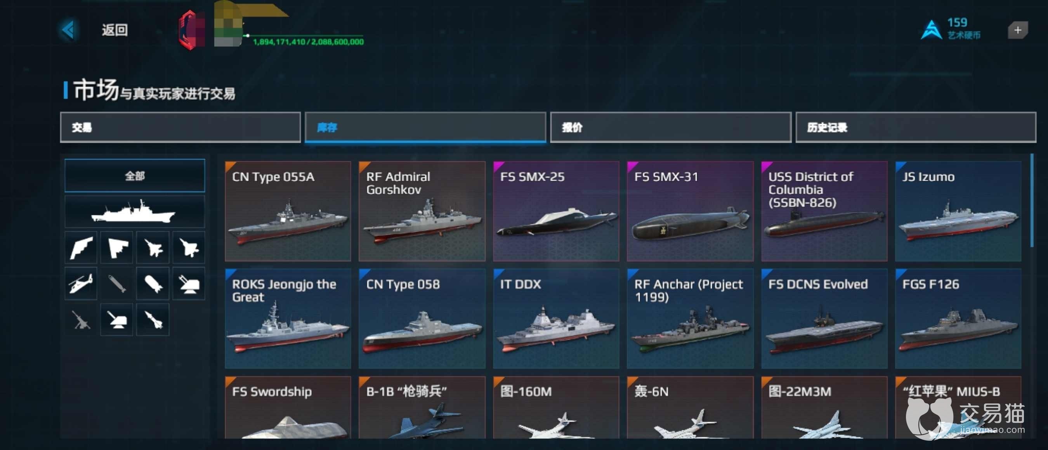Select the machine gun tripod filter
The height and width of the screenshot is (450, 1048).
(x=81, y=320)
